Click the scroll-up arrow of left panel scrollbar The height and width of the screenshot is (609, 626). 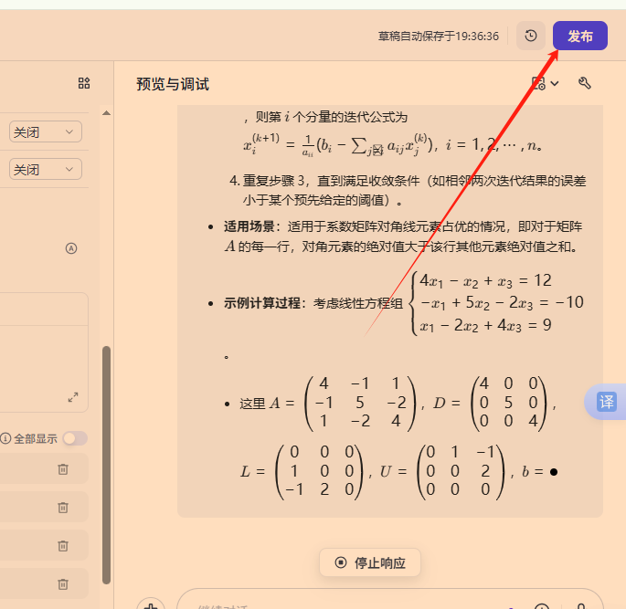[x=106, y=113]
